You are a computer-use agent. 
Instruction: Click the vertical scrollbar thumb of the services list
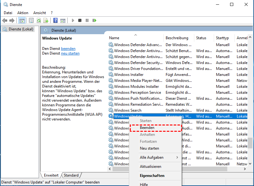[x=250, y=143]
